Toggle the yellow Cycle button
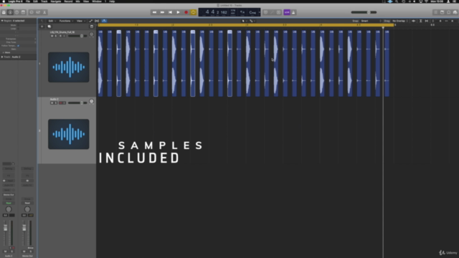The height and width of the screenshot is (258, 459). tap(194, 12)
